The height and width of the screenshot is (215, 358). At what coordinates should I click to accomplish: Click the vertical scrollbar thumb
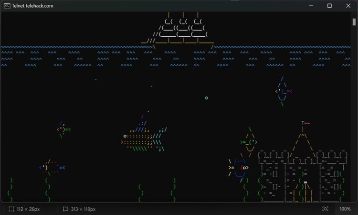coord(354,22)
